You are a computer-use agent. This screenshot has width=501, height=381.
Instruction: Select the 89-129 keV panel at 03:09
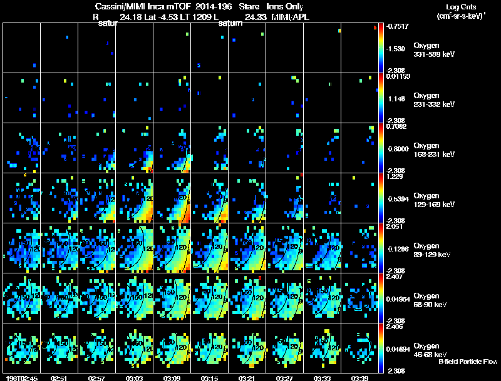pyautogui.click(x=172, y=248)
